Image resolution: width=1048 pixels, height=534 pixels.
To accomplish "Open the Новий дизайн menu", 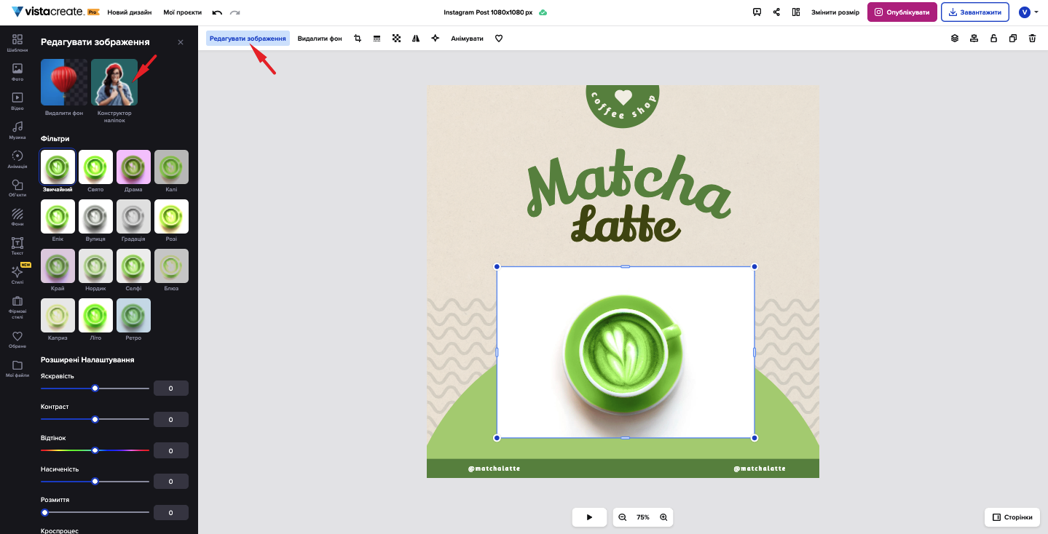I will click(x=130, y=12).
